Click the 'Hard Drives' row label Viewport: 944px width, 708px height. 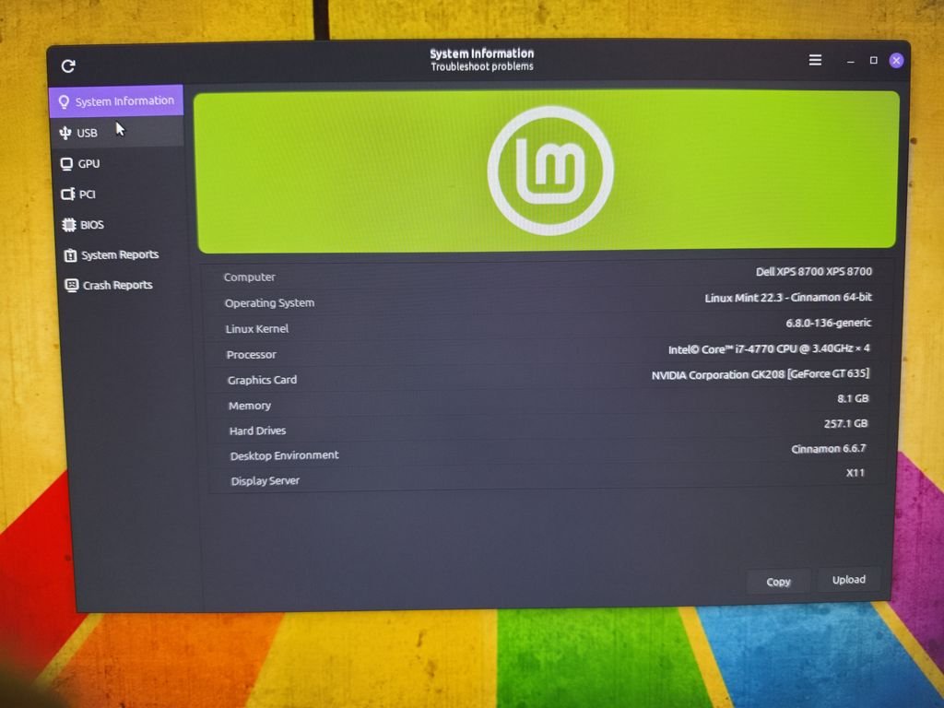[257, 431]
